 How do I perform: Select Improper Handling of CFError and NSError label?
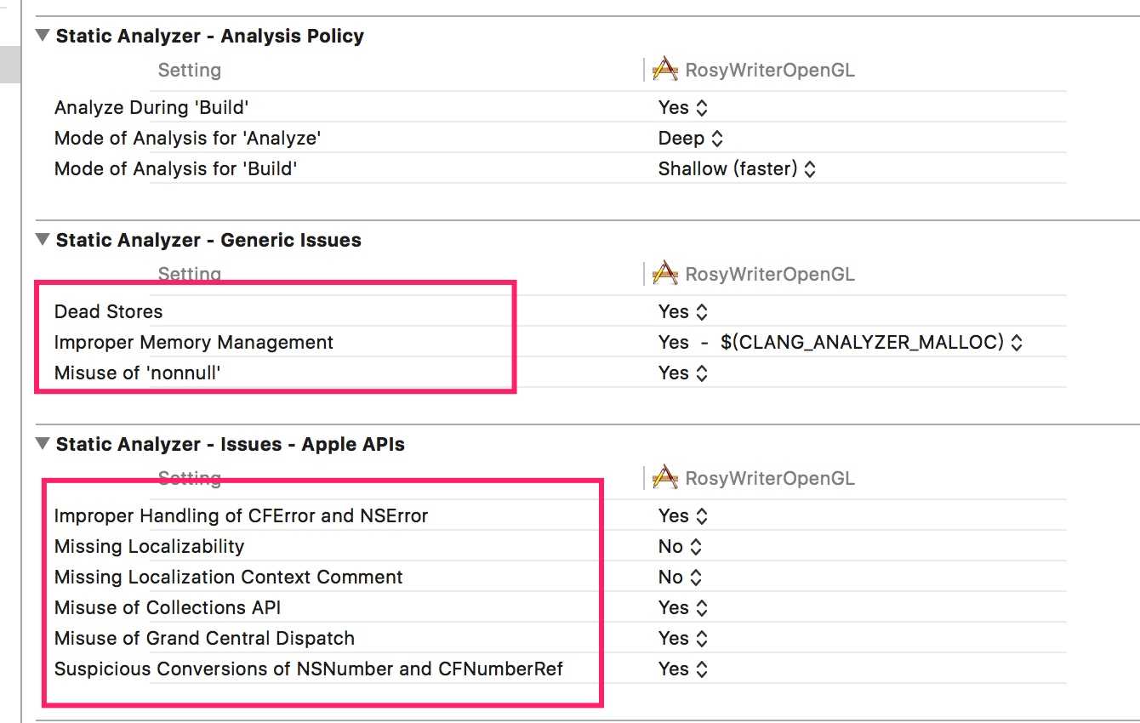241,515
